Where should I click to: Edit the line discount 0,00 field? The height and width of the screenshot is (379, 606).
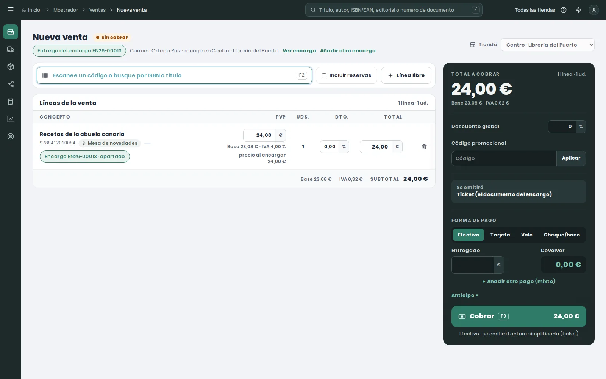tap(330, 147)
